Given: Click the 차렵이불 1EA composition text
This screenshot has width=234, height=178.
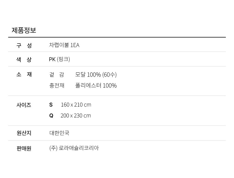Looking at the screenshot, I should (x=64, y=45).
